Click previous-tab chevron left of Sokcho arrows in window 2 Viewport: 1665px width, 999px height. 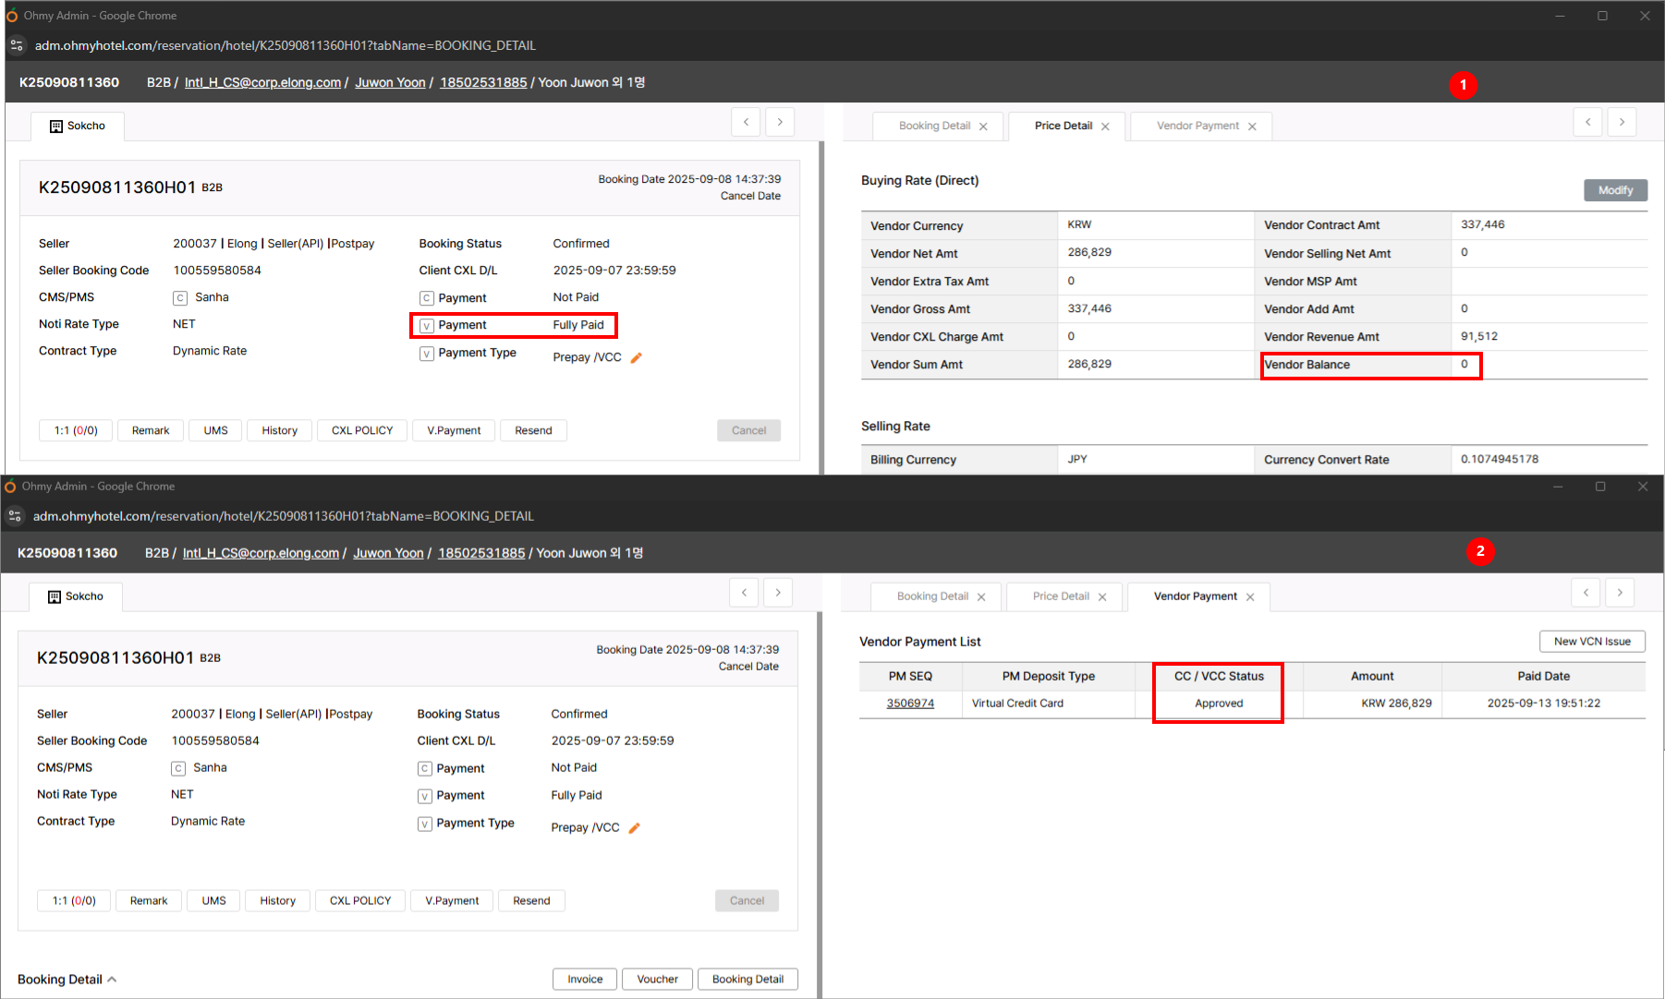(744, 593)
